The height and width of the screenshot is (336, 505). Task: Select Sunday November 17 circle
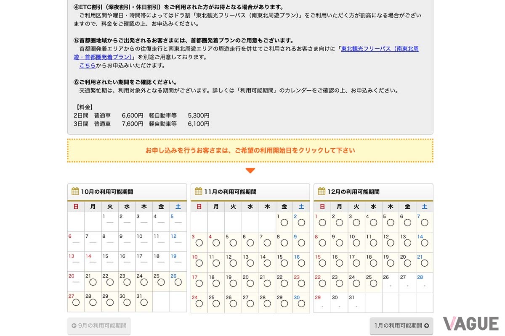[x=199, y=283]
